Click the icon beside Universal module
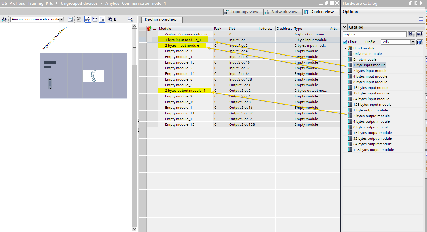 coord(350,54)
